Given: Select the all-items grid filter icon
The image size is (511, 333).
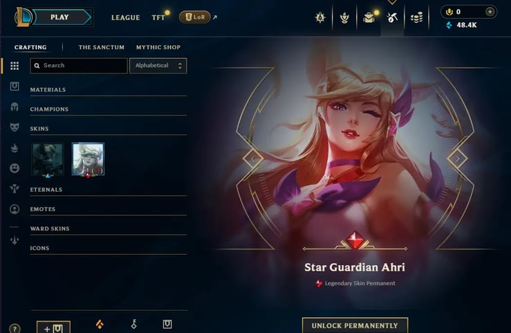Looking at the screenshot, I should coord(15,66).
